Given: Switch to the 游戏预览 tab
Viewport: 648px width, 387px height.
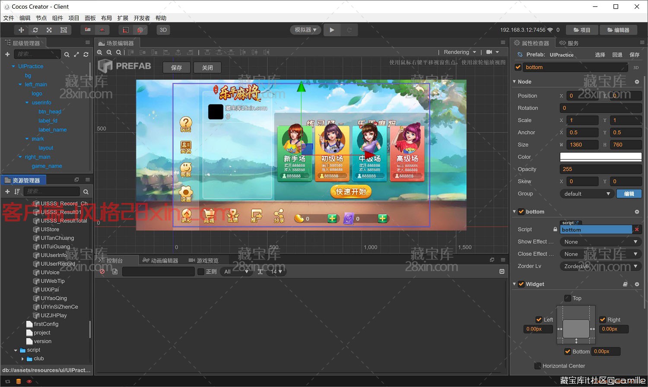Looking at the screenshot, I should [x=203, y=260].
